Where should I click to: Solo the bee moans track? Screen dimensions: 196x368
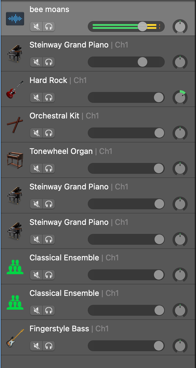point(49,27)
